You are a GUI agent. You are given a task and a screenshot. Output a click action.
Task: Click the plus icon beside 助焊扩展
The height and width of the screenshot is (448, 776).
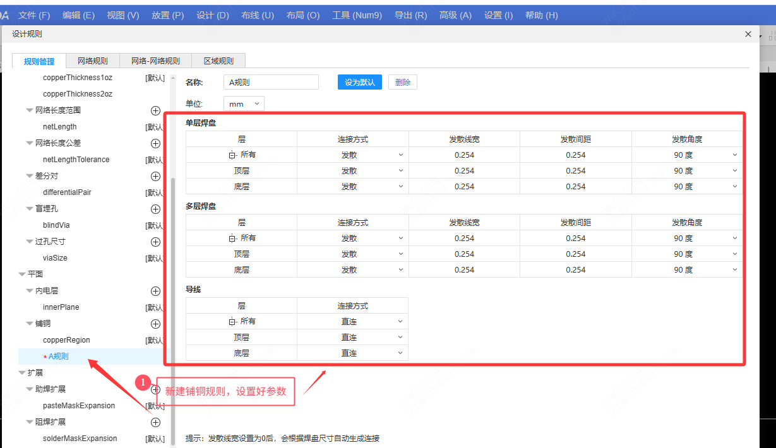155,389
